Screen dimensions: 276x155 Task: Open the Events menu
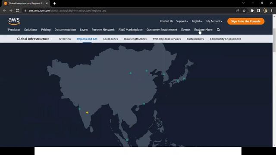[x=186, y=30]
